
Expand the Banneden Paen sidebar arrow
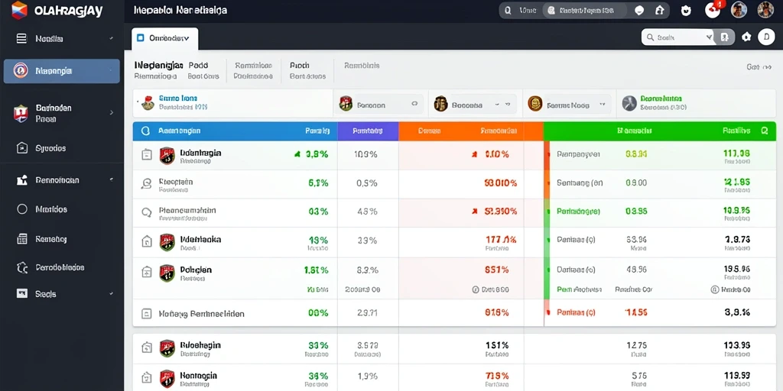tap(112, 113)
